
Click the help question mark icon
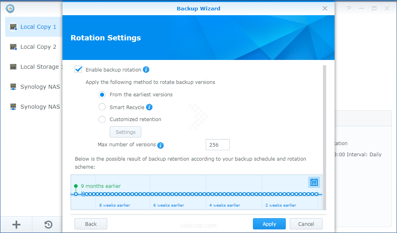click(349, 8)
